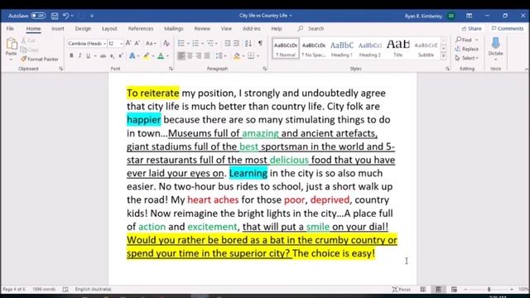Toggle Subscript formatting
The width and height of the screenshot is (530, 298).
[x=113, y=55]
